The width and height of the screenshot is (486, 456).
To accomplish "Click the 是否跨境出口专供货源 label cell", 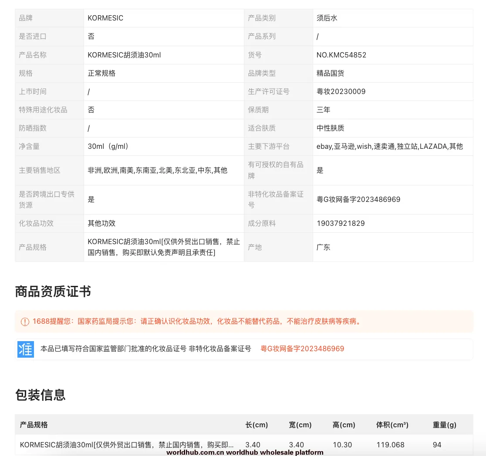I will click(50, 199).
